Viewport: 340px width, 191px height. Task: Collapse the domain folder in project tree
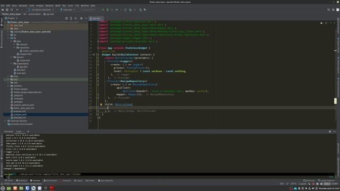click(11, 57)
